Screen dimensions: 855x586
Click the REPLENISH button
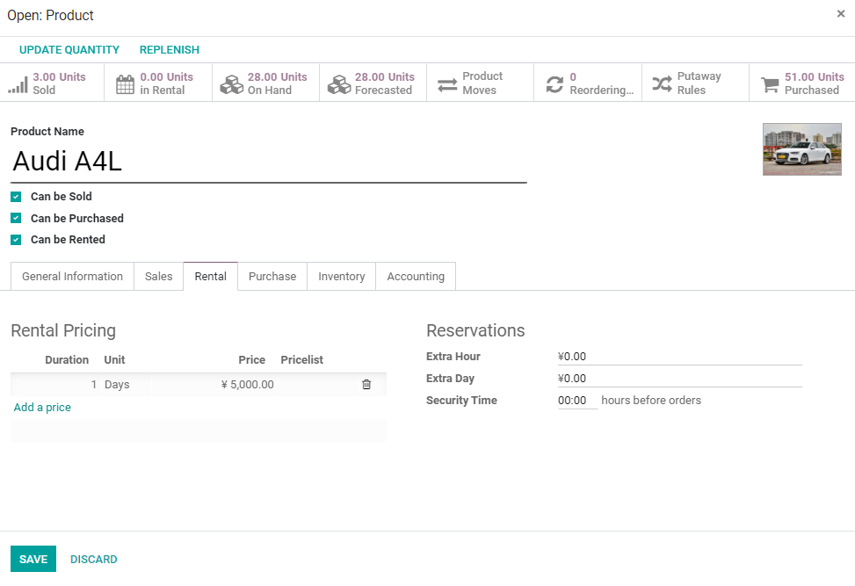pos(170,49)
